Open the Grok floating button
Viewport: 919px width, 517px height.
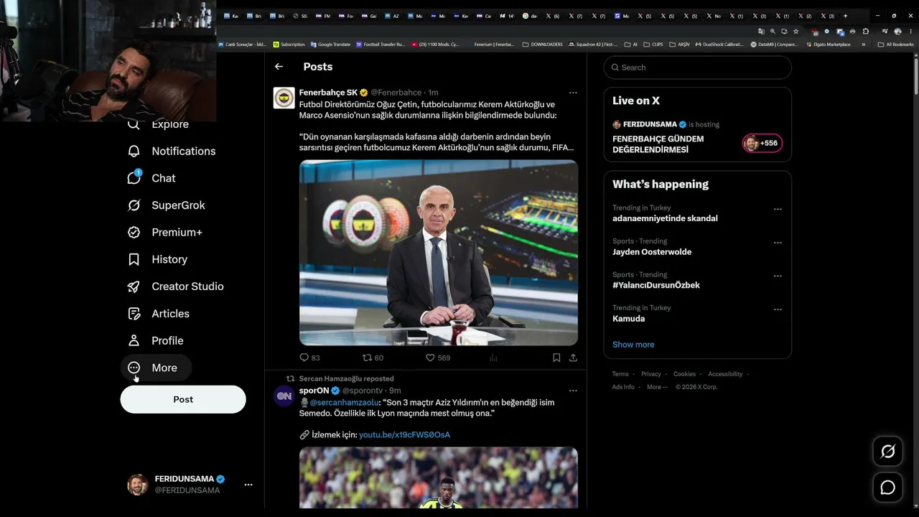(888, 452)
